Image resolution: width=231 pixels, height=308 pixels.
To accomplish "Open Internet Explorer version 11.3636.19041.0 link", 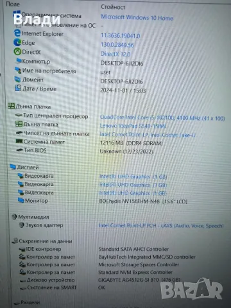I will (121, 35).
